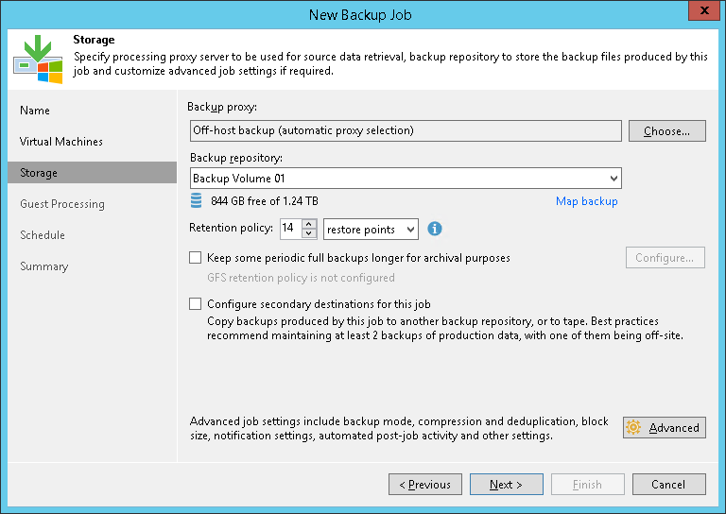Image resolution: width=726 pixels, height=514 pixels.
Task: Switch to the Virtual Machines step
Action: click(61, 142)
